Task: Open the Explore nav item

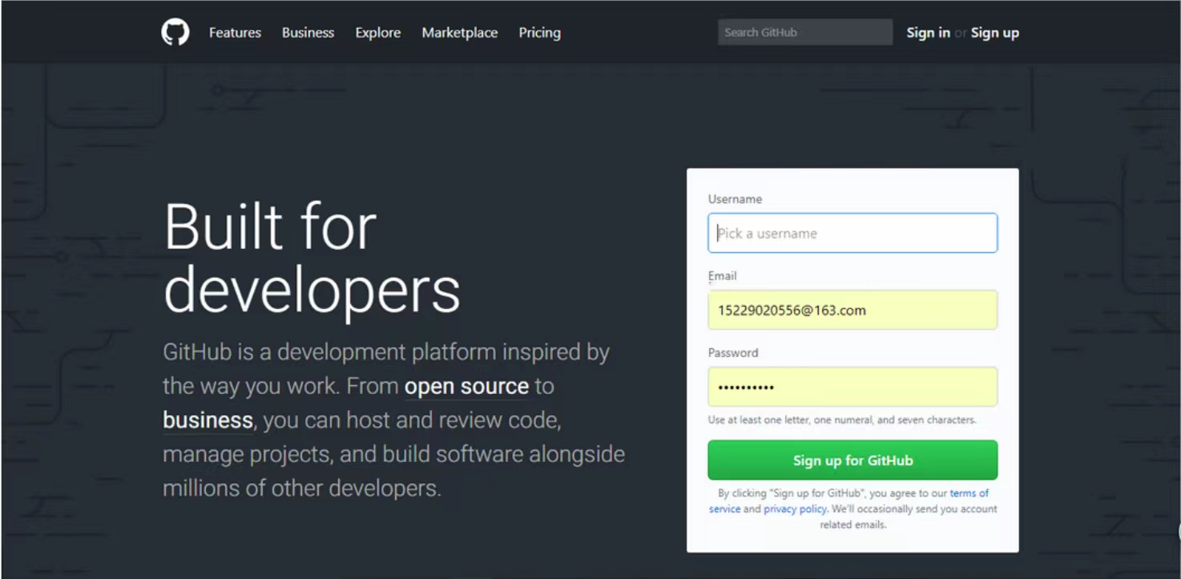Action: pyautogui.click(x=378, y=33)
